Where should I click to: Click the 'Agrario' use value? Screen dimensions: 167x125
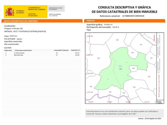tap(19, 39)
